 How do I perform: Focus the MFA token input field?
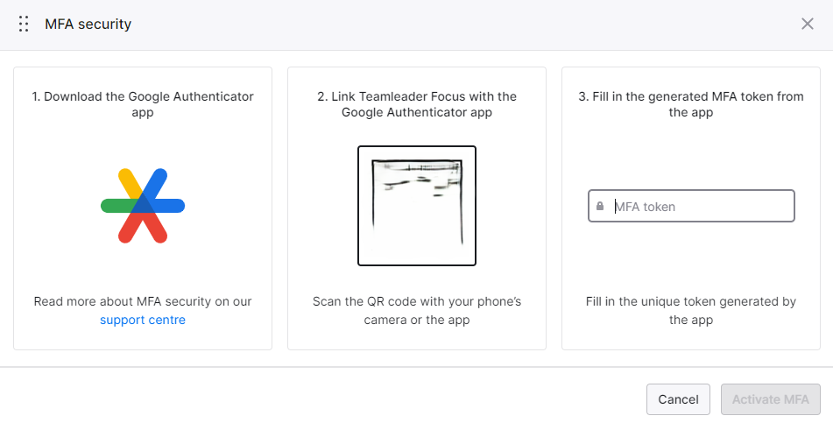pos(691,206)
